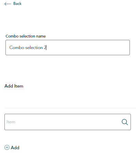136x154 pixels.
Task: Click the word 'selection' in the name input
Action: point(34,47)
